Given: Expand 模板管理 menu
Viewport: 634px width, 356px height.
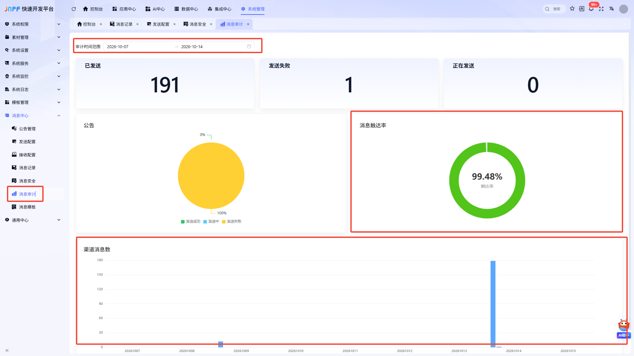Looking at the screenshot, I should [x=33, y=102].
